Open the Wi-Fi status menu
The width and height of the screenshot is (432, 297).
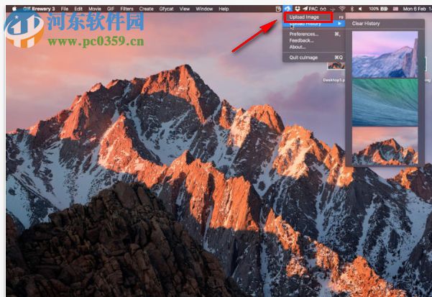click(342, 9)
